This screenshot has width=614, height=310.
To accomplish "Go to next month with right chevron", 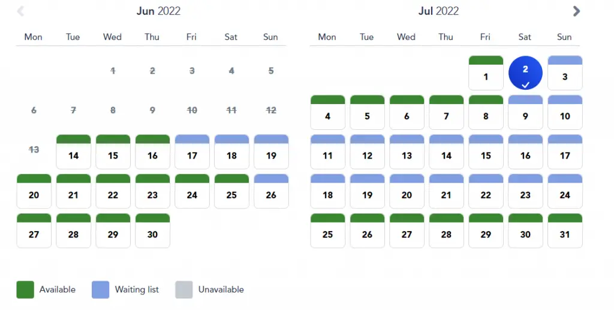I will coord(576,11).
